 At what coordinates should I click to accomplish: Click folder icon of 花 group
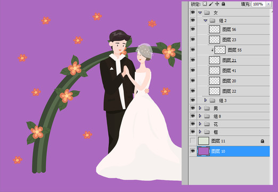(x=207, y=124)
